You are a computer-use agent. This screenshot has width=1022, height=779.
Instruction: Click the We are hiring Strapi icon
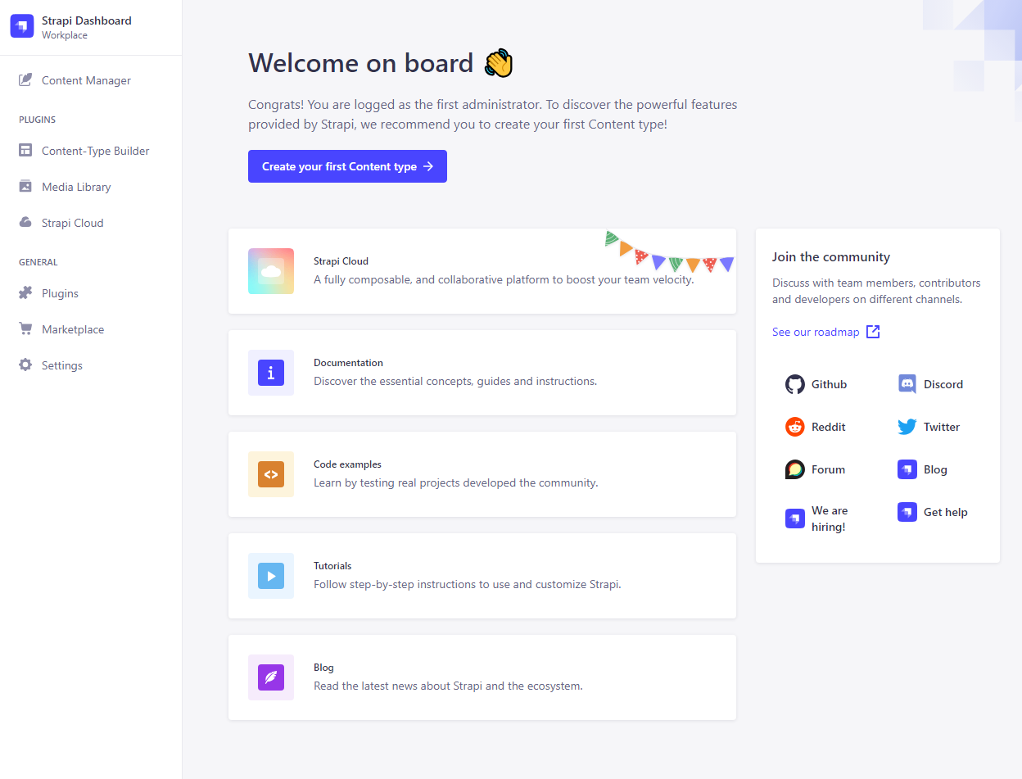(795, 519)
